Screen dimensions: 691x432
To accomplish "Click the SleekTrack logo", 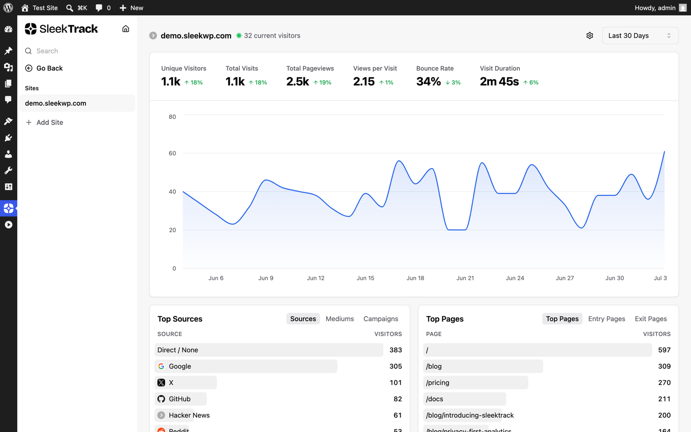I will [61, 29].
